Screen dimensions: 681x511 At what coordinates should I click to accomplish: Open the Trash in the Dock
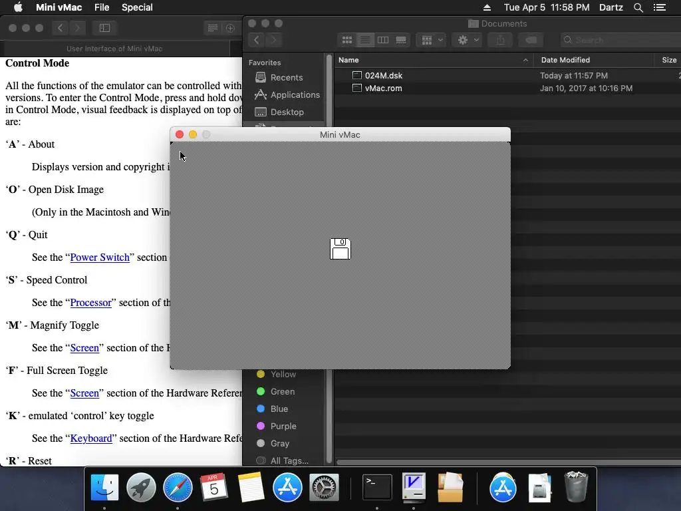click(x=576, y=487)
